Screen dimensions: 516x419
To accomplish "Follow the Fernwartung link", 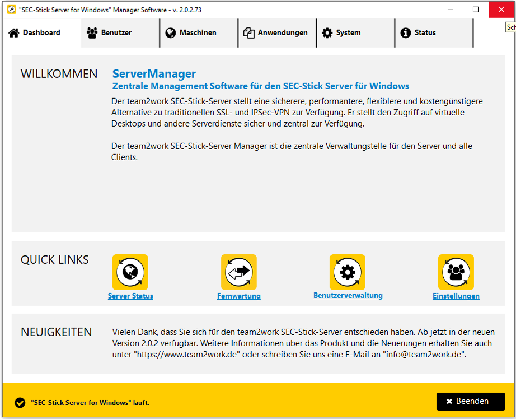I will pos(239,296).
